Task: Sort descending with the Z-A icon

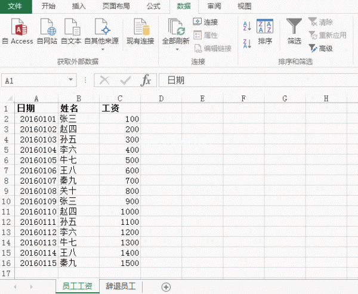Action: point(247,42)
